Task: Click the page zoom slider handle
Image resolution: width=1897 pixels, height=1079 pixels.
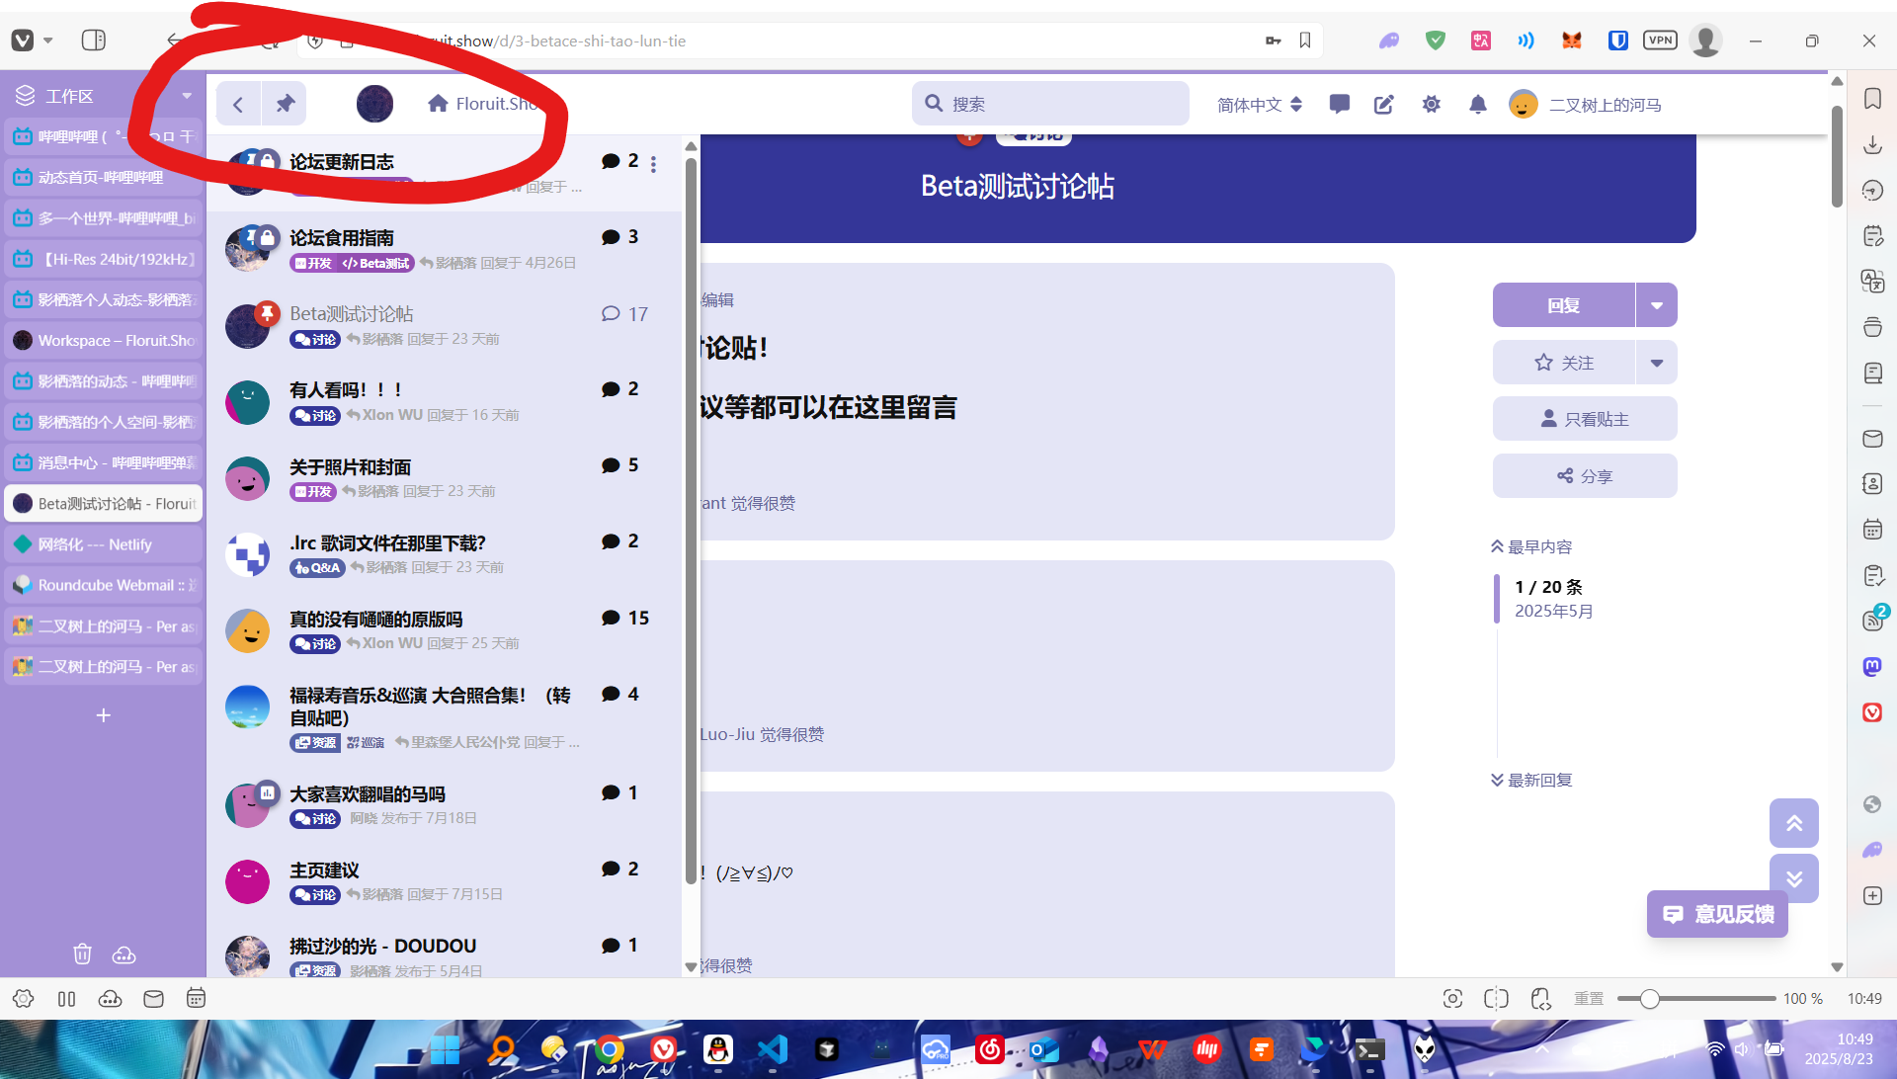Action: 1649,999
